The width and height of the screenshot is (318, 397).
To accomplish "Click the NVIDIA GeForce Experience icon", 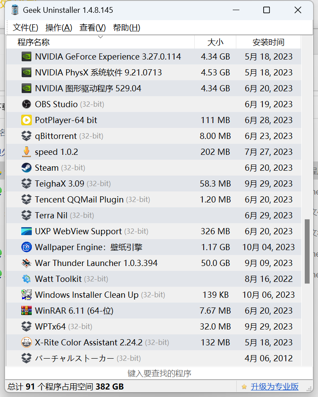I will tap(26, 56).
